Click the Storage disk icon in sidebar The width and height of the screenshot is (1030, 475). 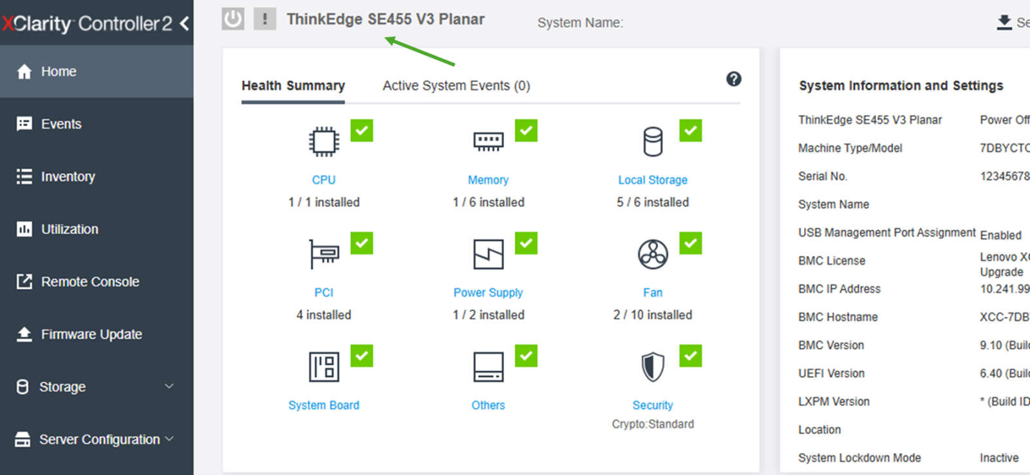point(23,387)
